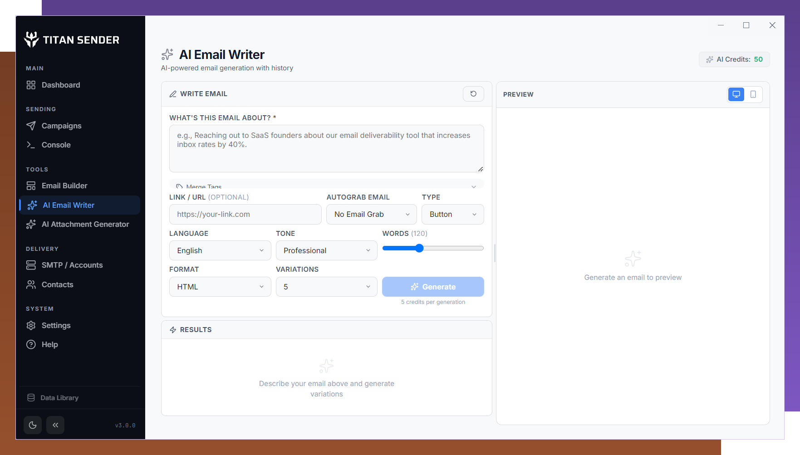Click the Generate button
Image resolution: width=800 pixels, height=455 pixels.
tap(433, 286)
